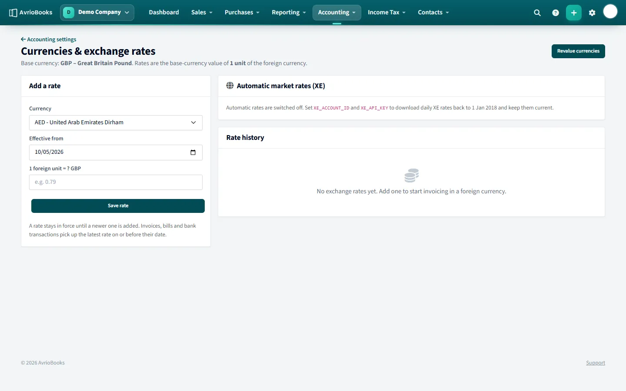
Task: Click the Add a rate heading
Action: [x=45, y=86]
